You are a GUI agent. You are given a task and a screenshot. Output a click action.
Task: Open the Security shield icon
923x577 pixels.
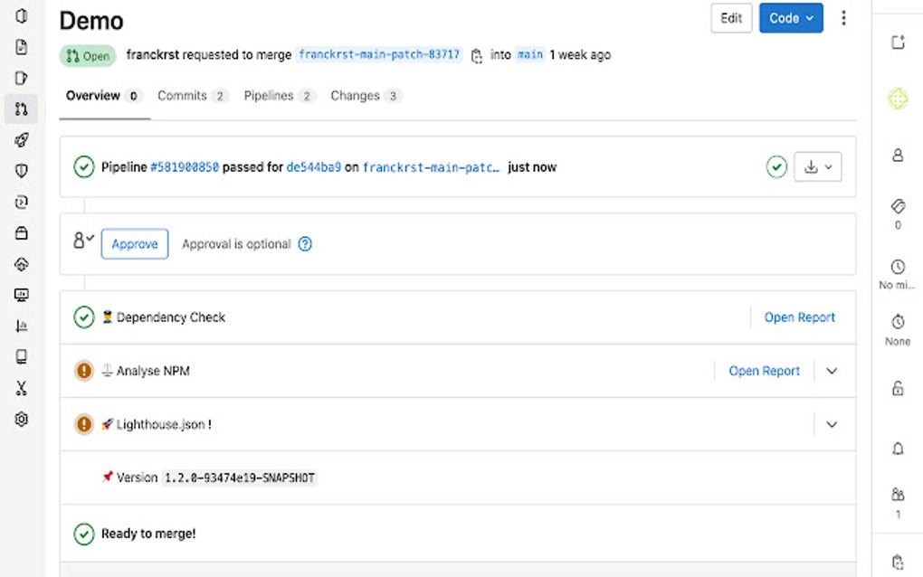point(21,171)
